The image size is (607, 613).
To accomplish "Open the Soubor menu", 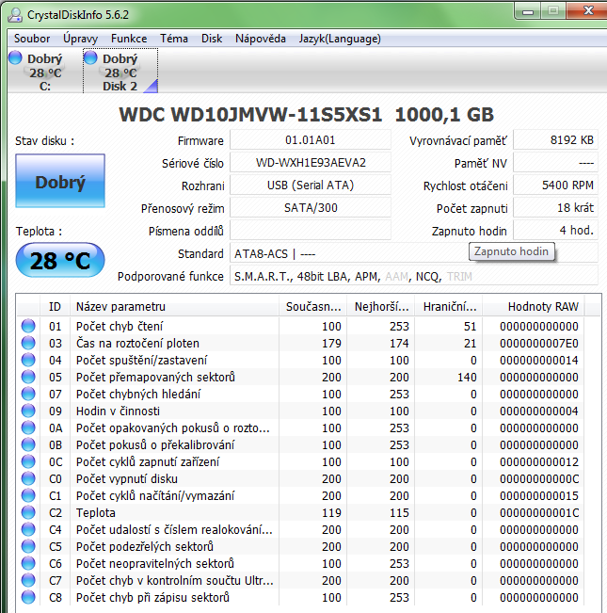I will tap(32, 39).
